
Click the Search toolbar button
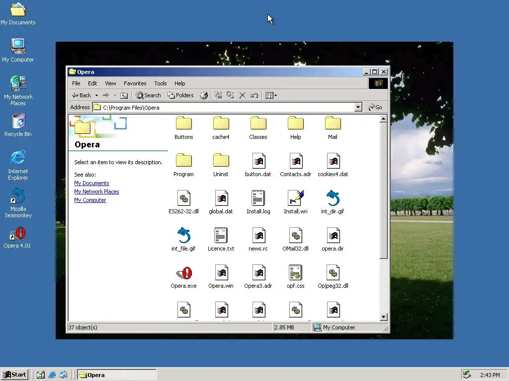tap(148, 95)
